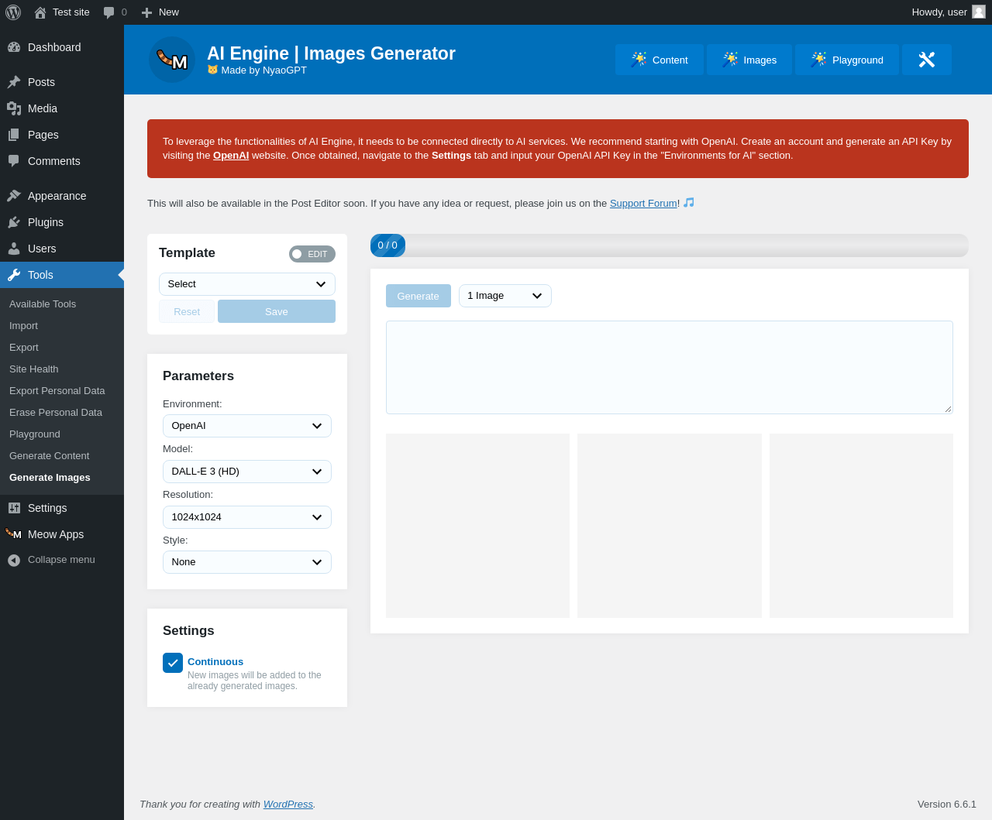Image resolution: width=992 pixels, height=820 pixels.
Task: Toggle the Template EDIT switch
Action: pos(312,254)
